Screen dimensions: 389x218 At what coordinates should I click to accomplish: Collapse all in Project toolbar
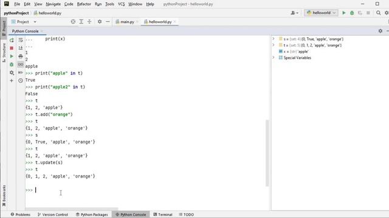click(x=89, y=22)
